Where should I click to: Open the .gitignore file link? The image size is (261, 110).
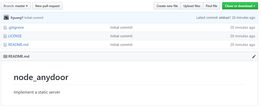tap(16, 27)
